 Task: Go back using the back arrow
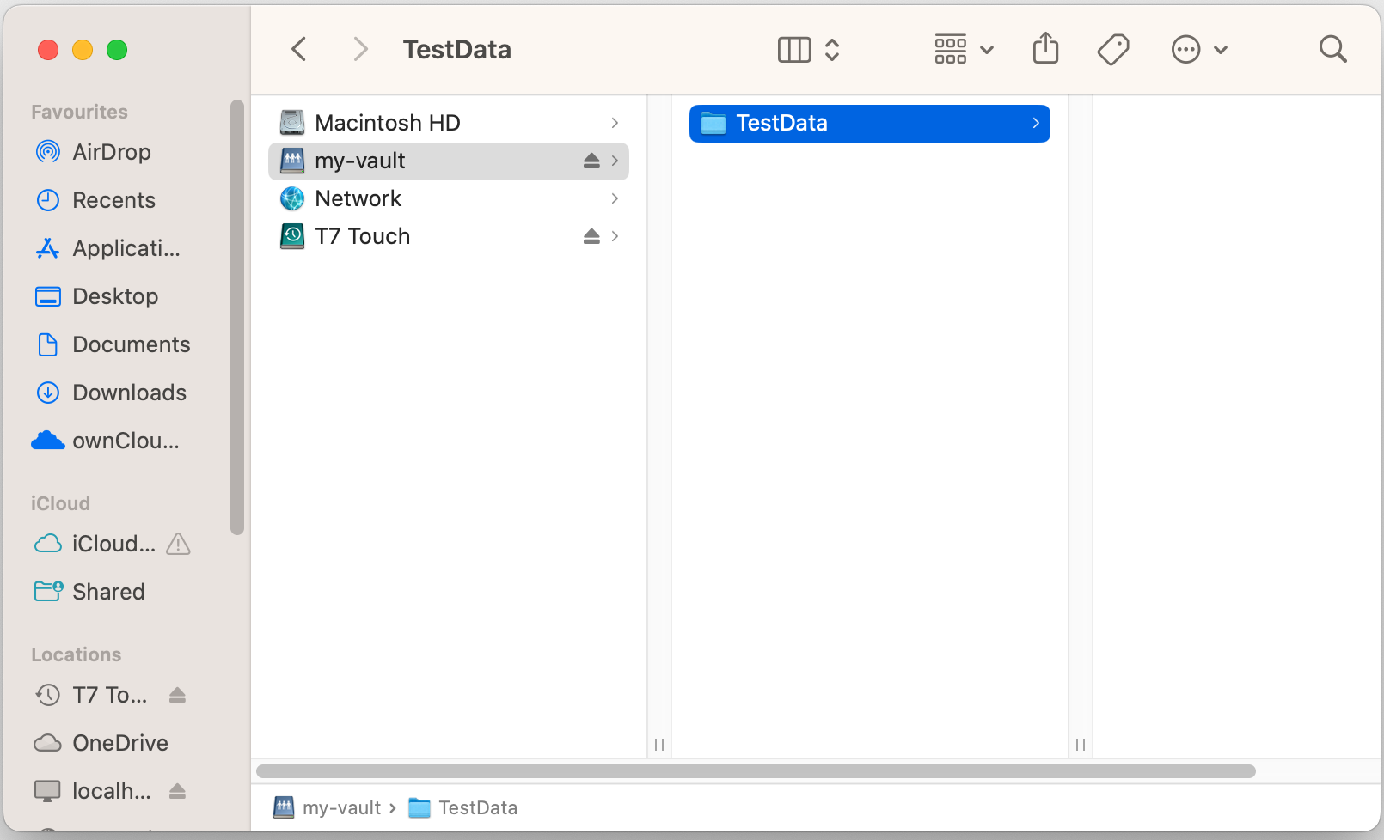[x=299, y=49]
